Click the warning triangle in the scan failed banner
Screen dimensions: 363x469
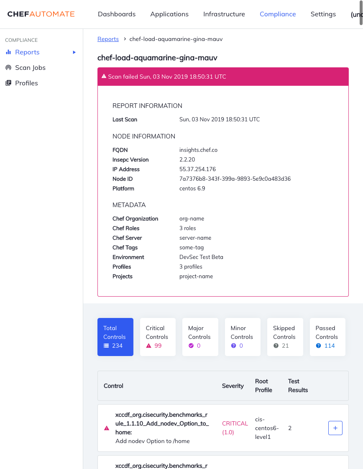tap(103, 76)
